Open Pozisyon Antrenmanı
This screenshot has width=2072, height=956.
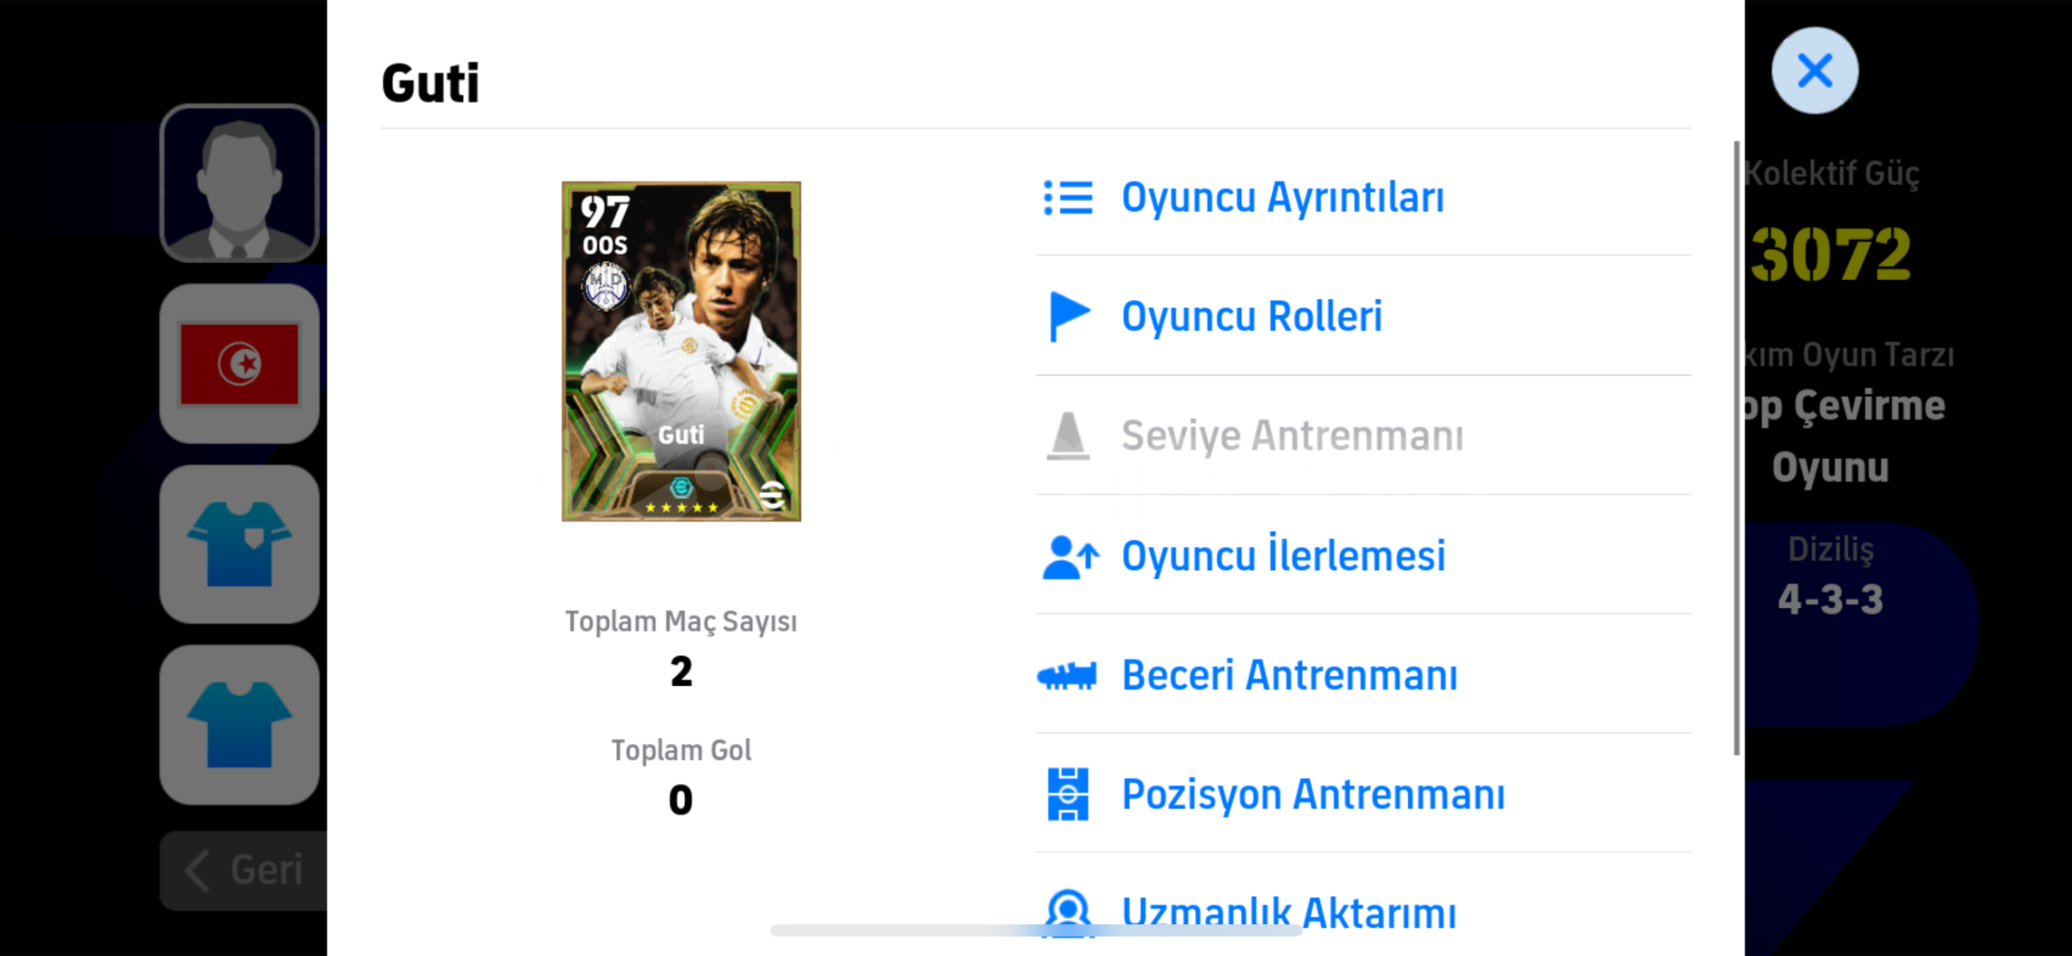pyautogui.click(x=1363, y=794)
